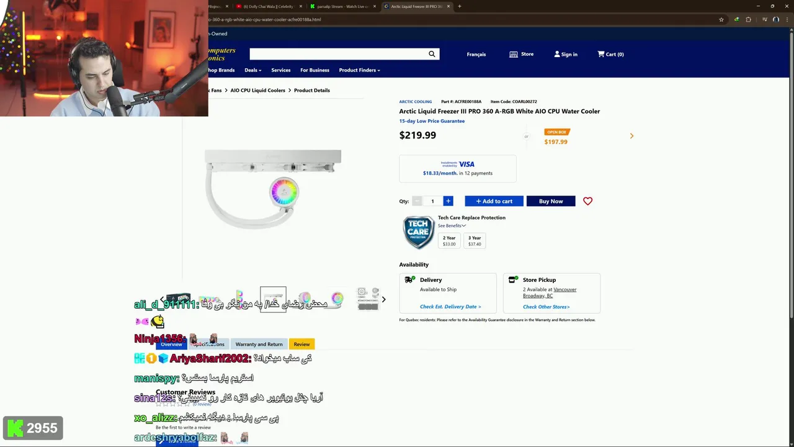This screenshot has width=794, height=447.
Task: Open the shopping Cart (0)
Action: click(x=610, y=54)
